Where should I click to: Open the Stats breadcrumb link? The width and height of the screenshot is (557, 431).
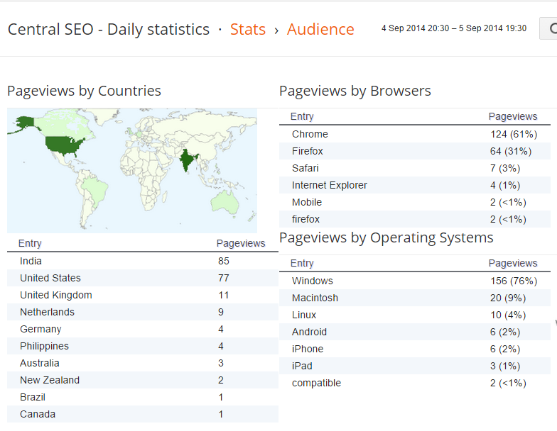pos(247,29)
